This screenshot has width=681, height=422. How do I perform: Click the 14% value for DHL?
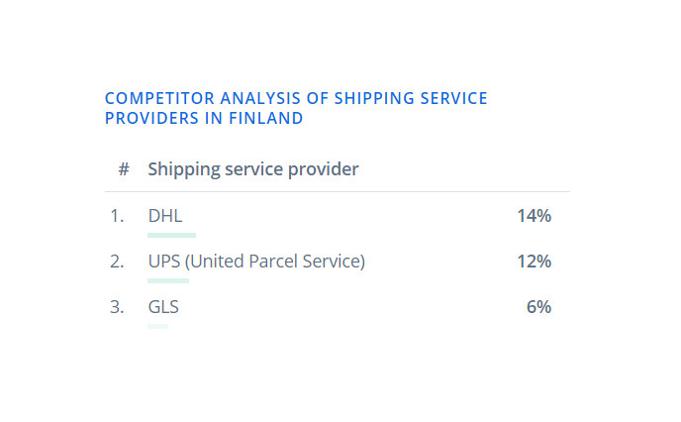click(535, 216)
